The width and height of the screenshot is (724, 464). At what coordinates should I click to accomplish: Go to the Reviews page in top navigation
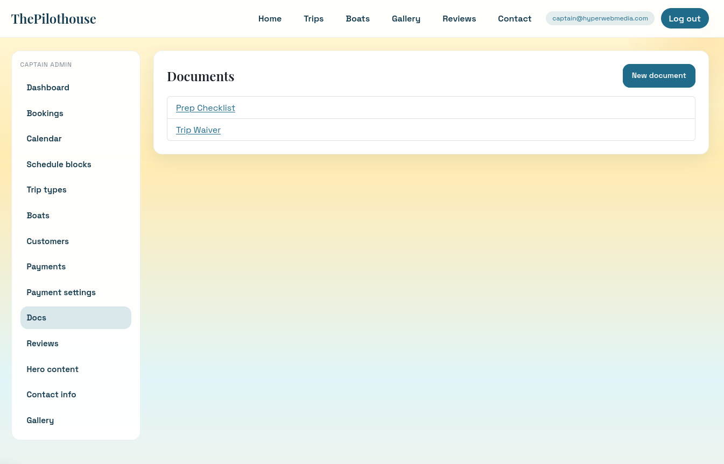point(459,18)
